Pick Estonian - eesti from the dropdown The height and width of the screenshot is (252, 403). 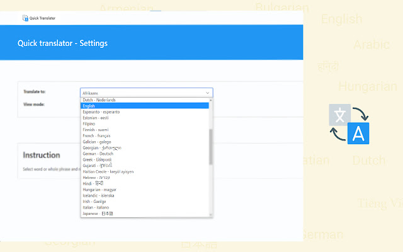pos(145,118)
